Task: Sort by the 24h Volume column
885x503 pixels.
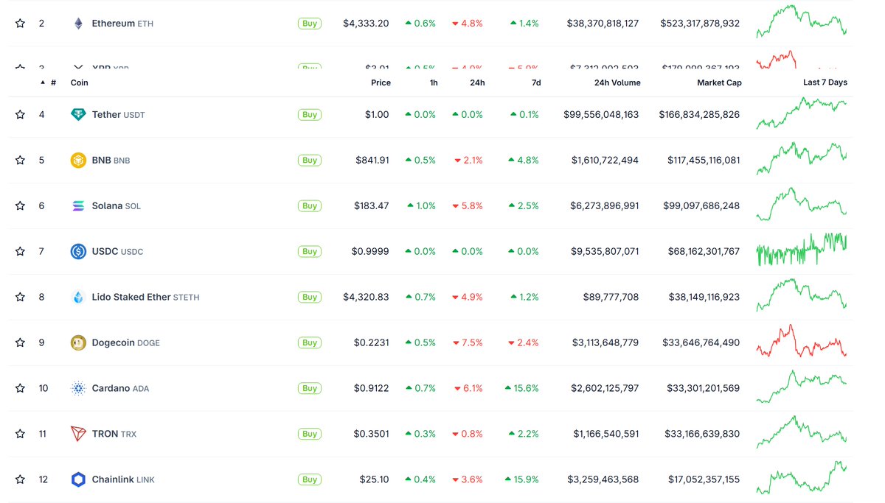Action: click(617, 82)
